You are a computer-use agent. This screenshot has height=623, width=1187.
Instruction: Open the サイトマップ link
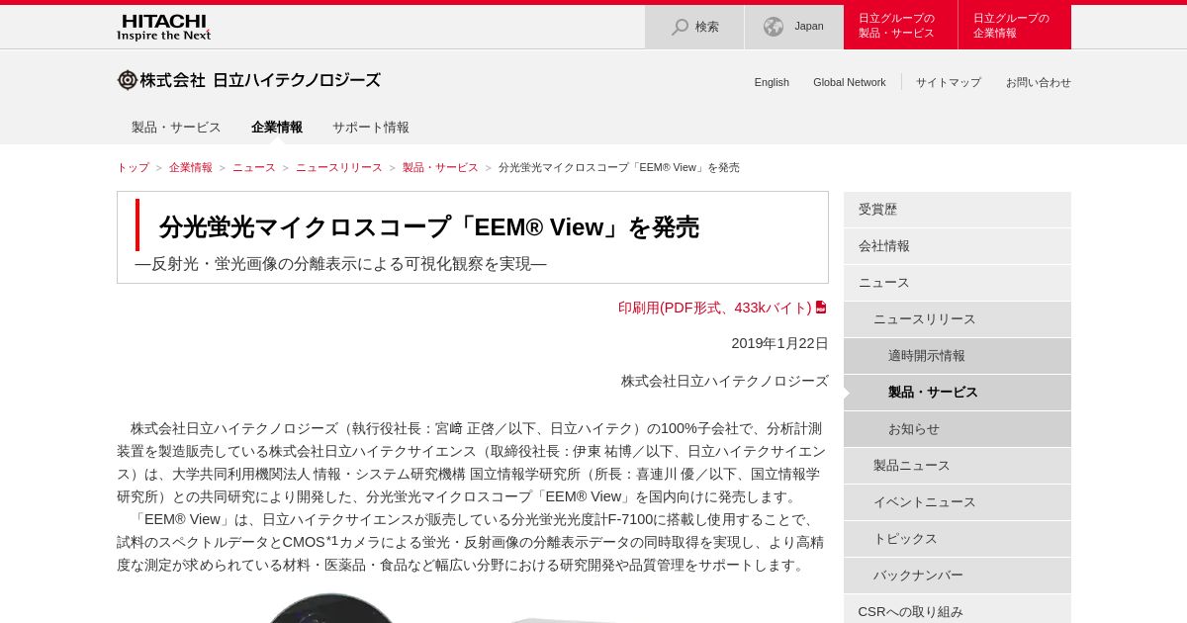click(949, 82)
